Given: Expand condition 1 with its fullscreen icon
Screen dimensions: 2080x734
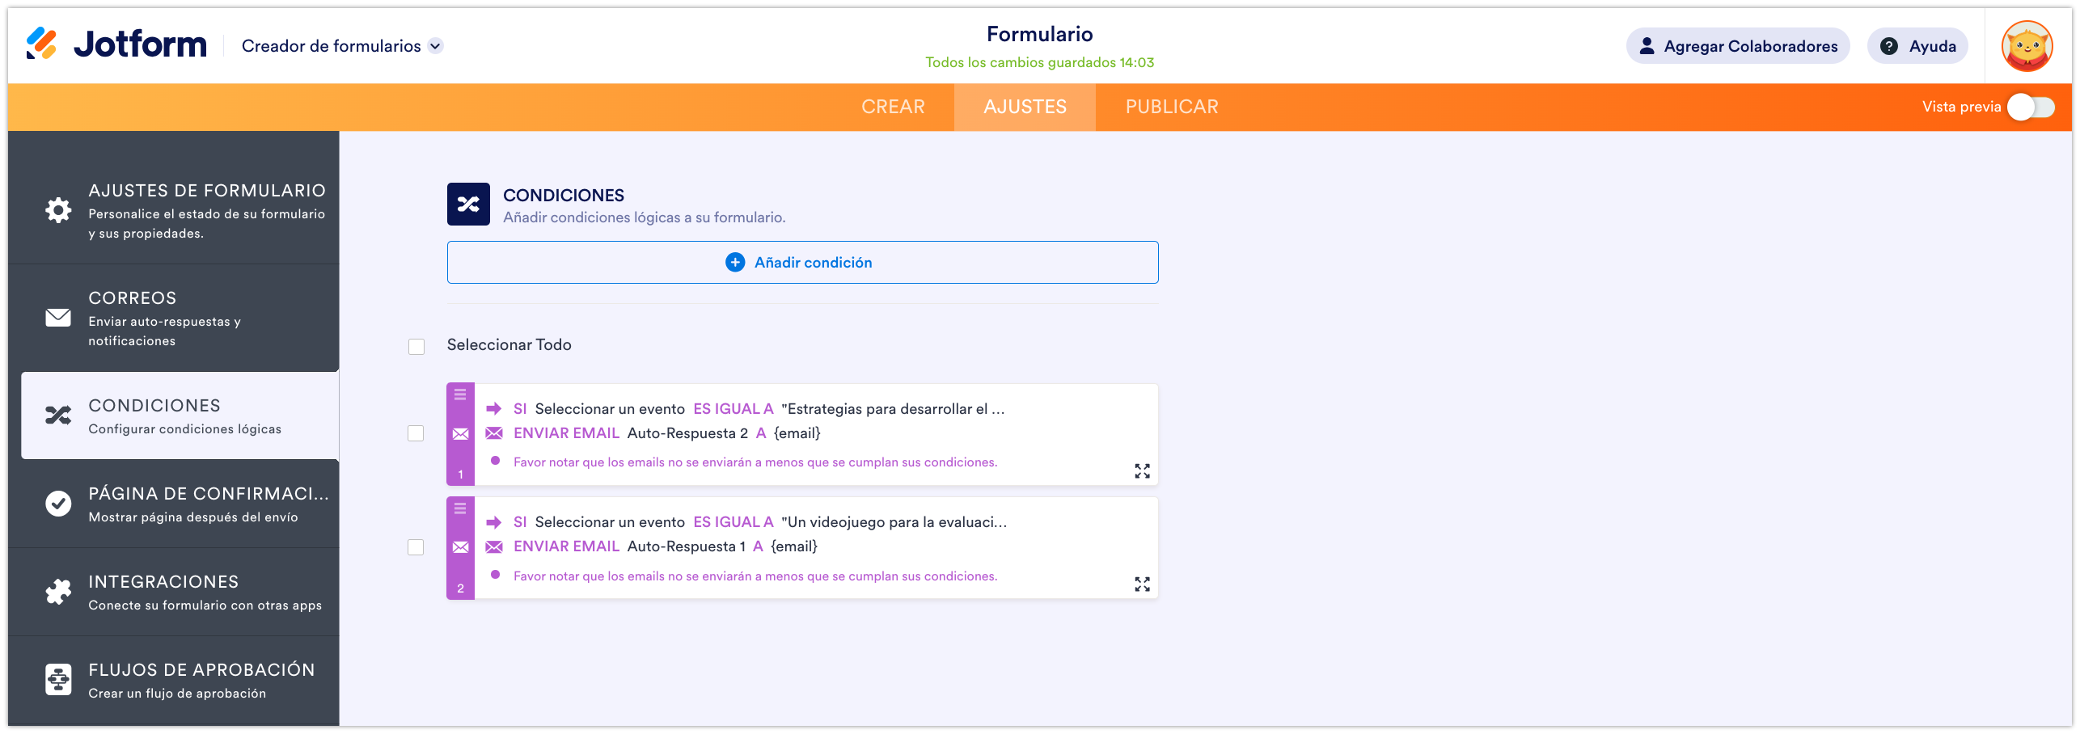Looking at the screenshot, I should (1142, 471).
